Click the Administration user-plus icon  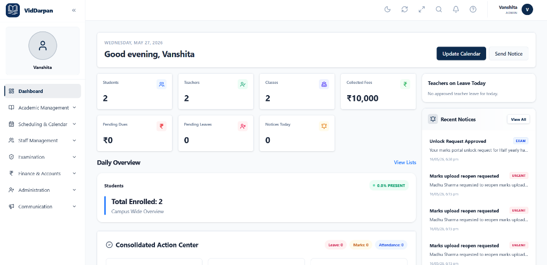(12, 190)
